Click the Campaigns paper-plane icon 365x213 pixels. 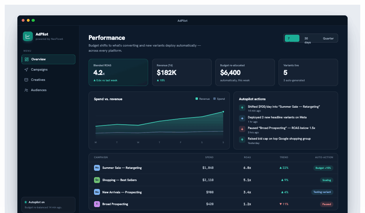[26, 69]
